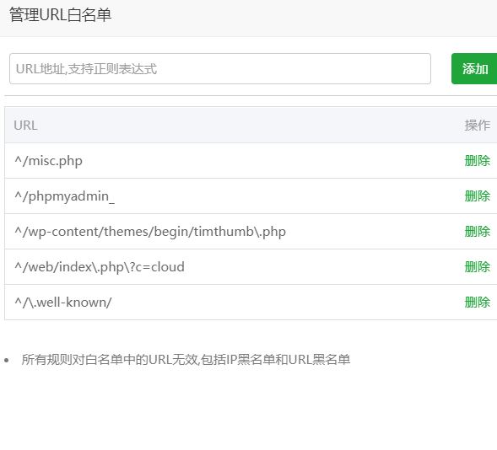Click the bullet marker before the footnote

click(x=7, y=360)
